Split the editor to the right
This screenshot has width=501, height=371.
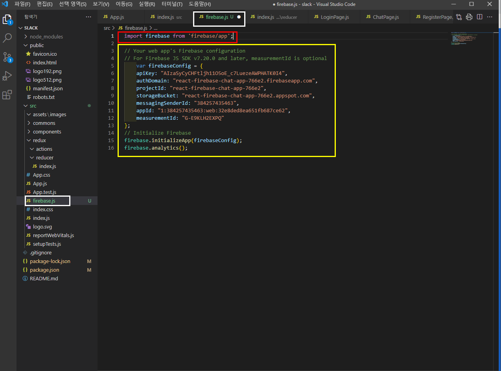[x=479, y=17]
